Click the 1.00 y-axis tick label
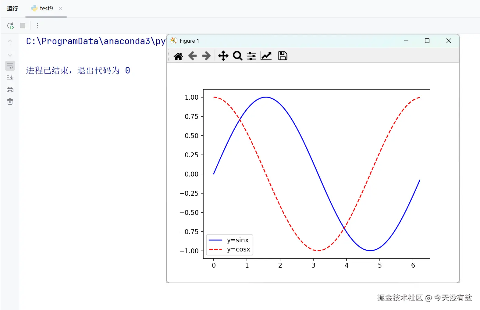 (x=191, y=98)
